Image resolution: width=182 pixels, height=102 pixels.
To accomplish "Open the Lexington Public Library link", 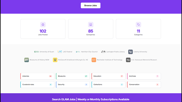I will tap(115, 52).
